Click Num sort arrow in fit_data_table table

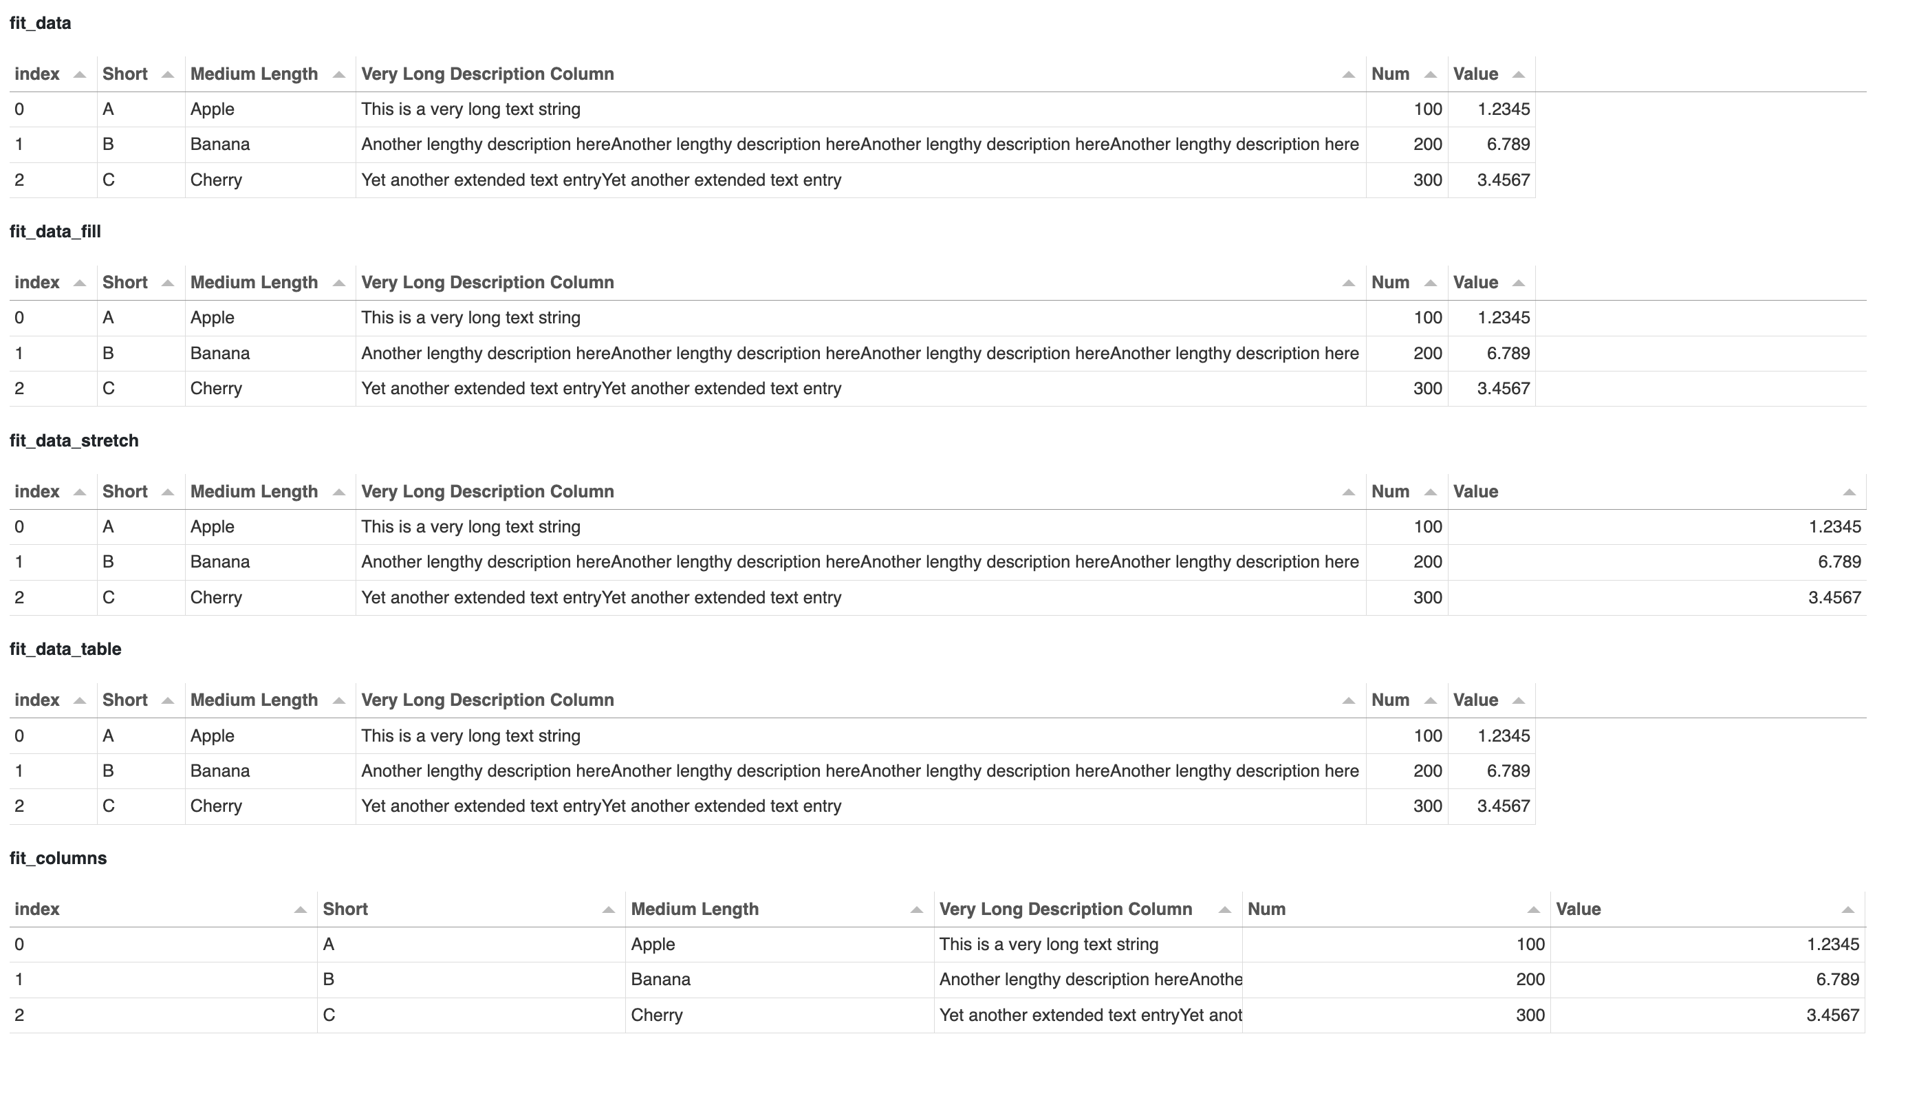click(x=1430, y=701)
